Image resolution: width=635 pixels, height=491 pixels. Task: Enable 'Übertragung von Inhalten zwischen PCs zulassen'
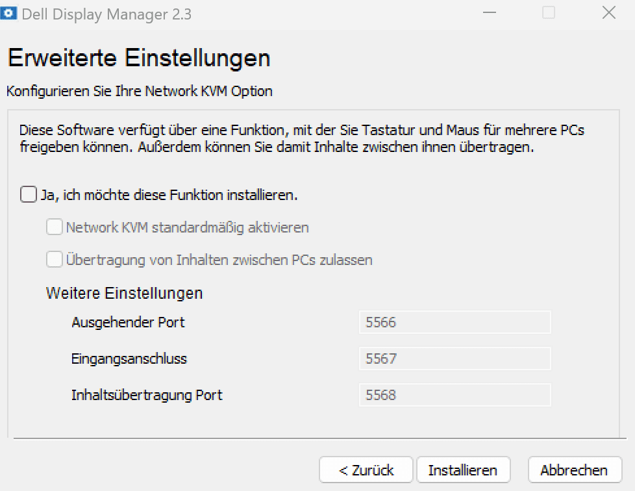(55, 259)
